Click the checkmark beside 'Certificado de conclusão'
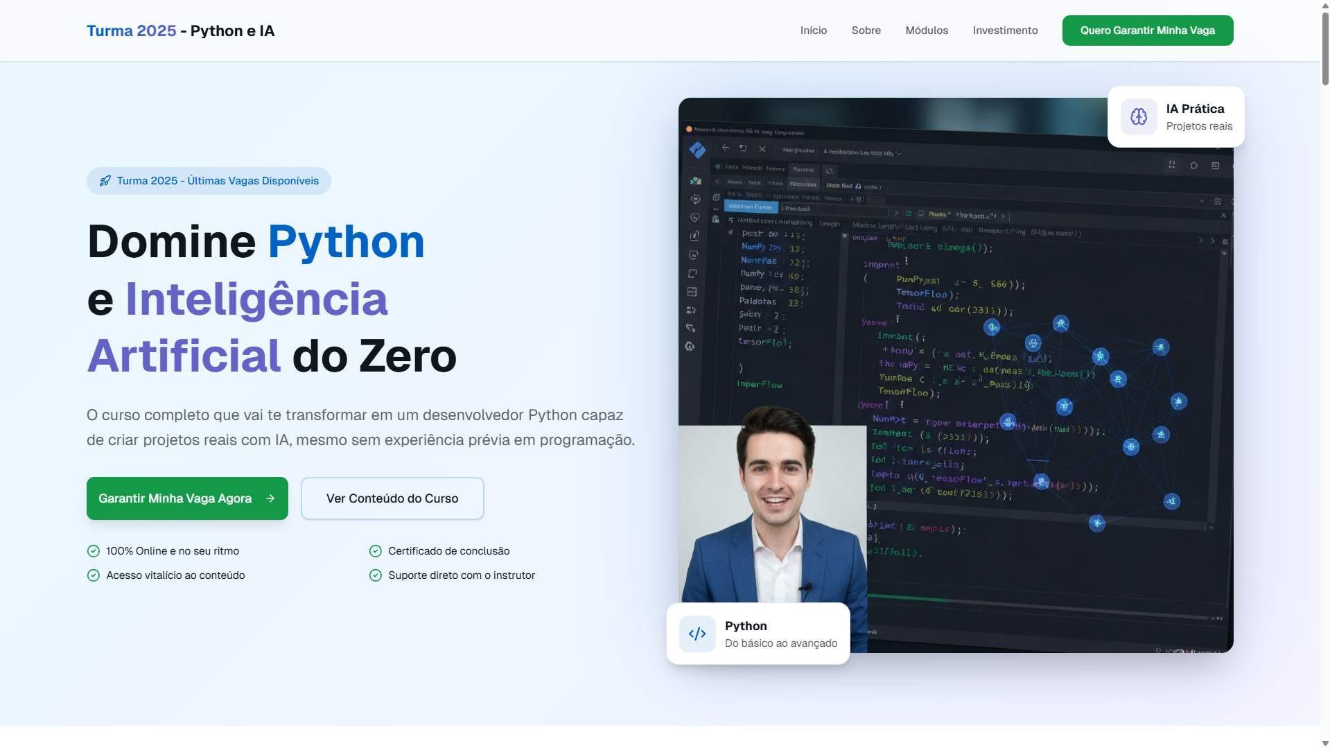 (375, 550)
